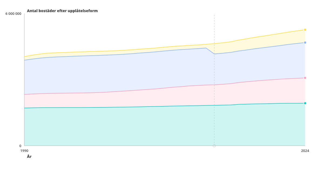Select the pink filled band of the chart
The height and width of the screenshot is (170, 324).
[x=135, y=98]
